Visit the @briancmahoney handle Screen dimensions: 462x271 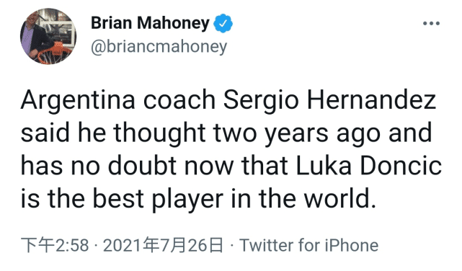159,47
